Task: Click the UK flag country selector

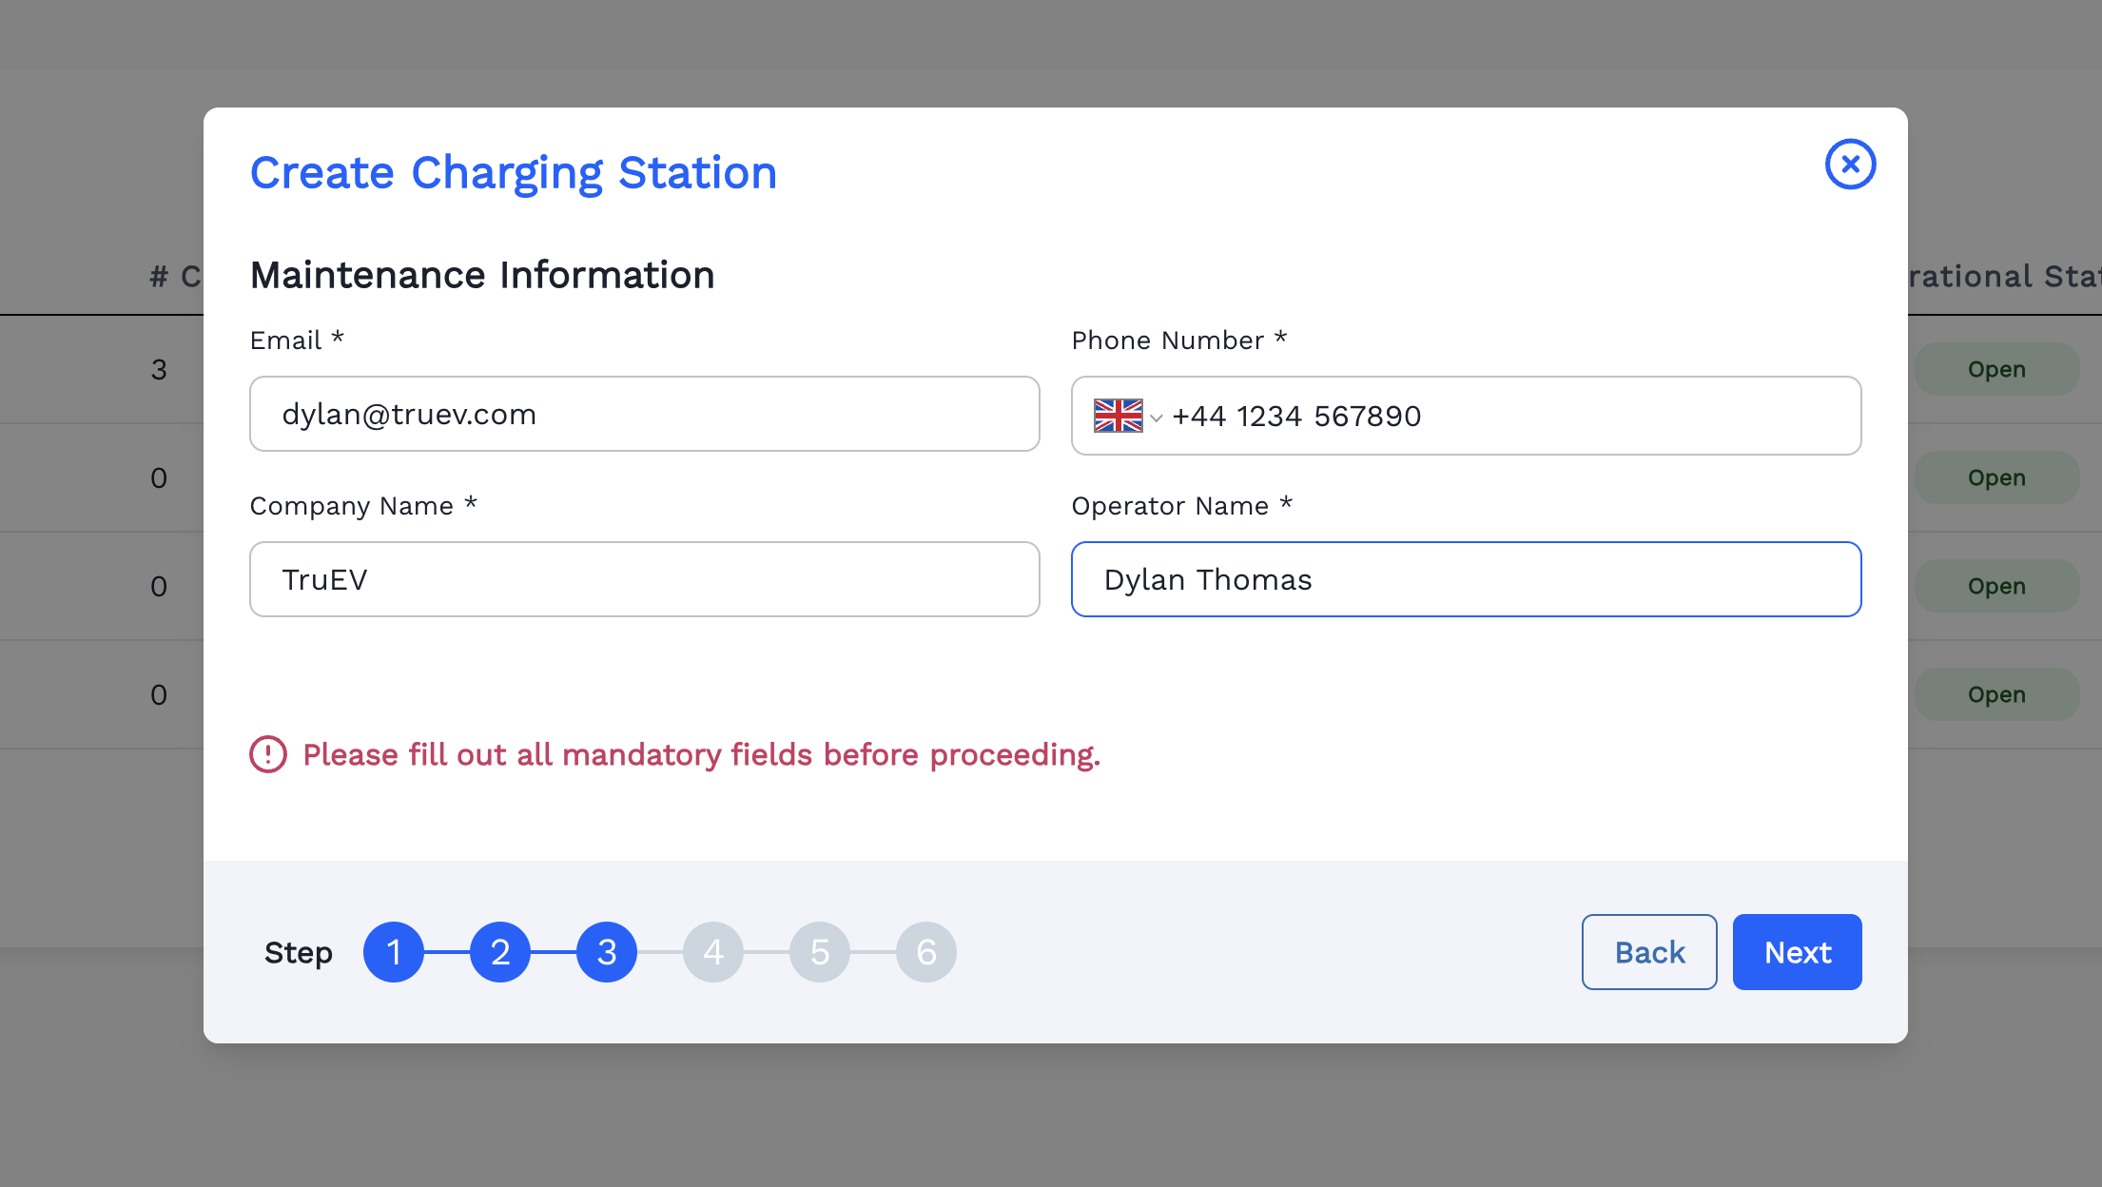Action: pos(1118,416)
